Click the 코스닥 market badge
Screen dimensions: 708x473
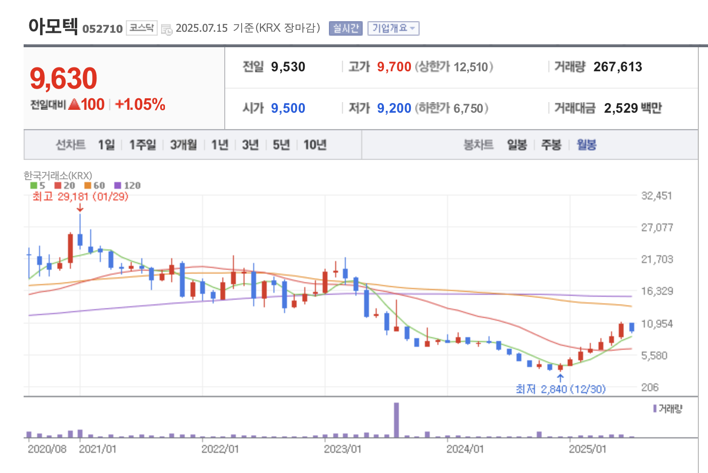pos(142,28)
